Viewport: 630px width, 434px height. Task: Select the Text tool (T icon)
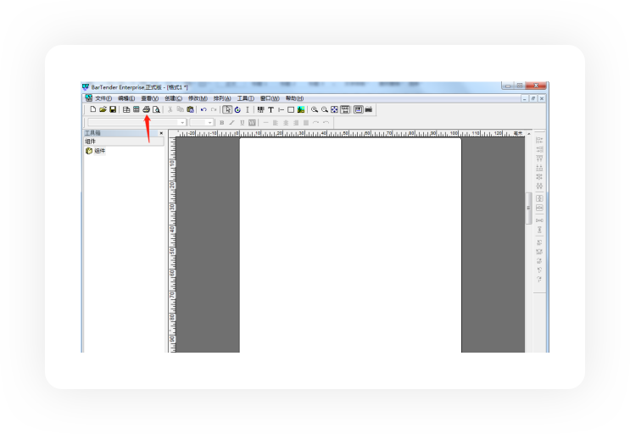[270, 109]
